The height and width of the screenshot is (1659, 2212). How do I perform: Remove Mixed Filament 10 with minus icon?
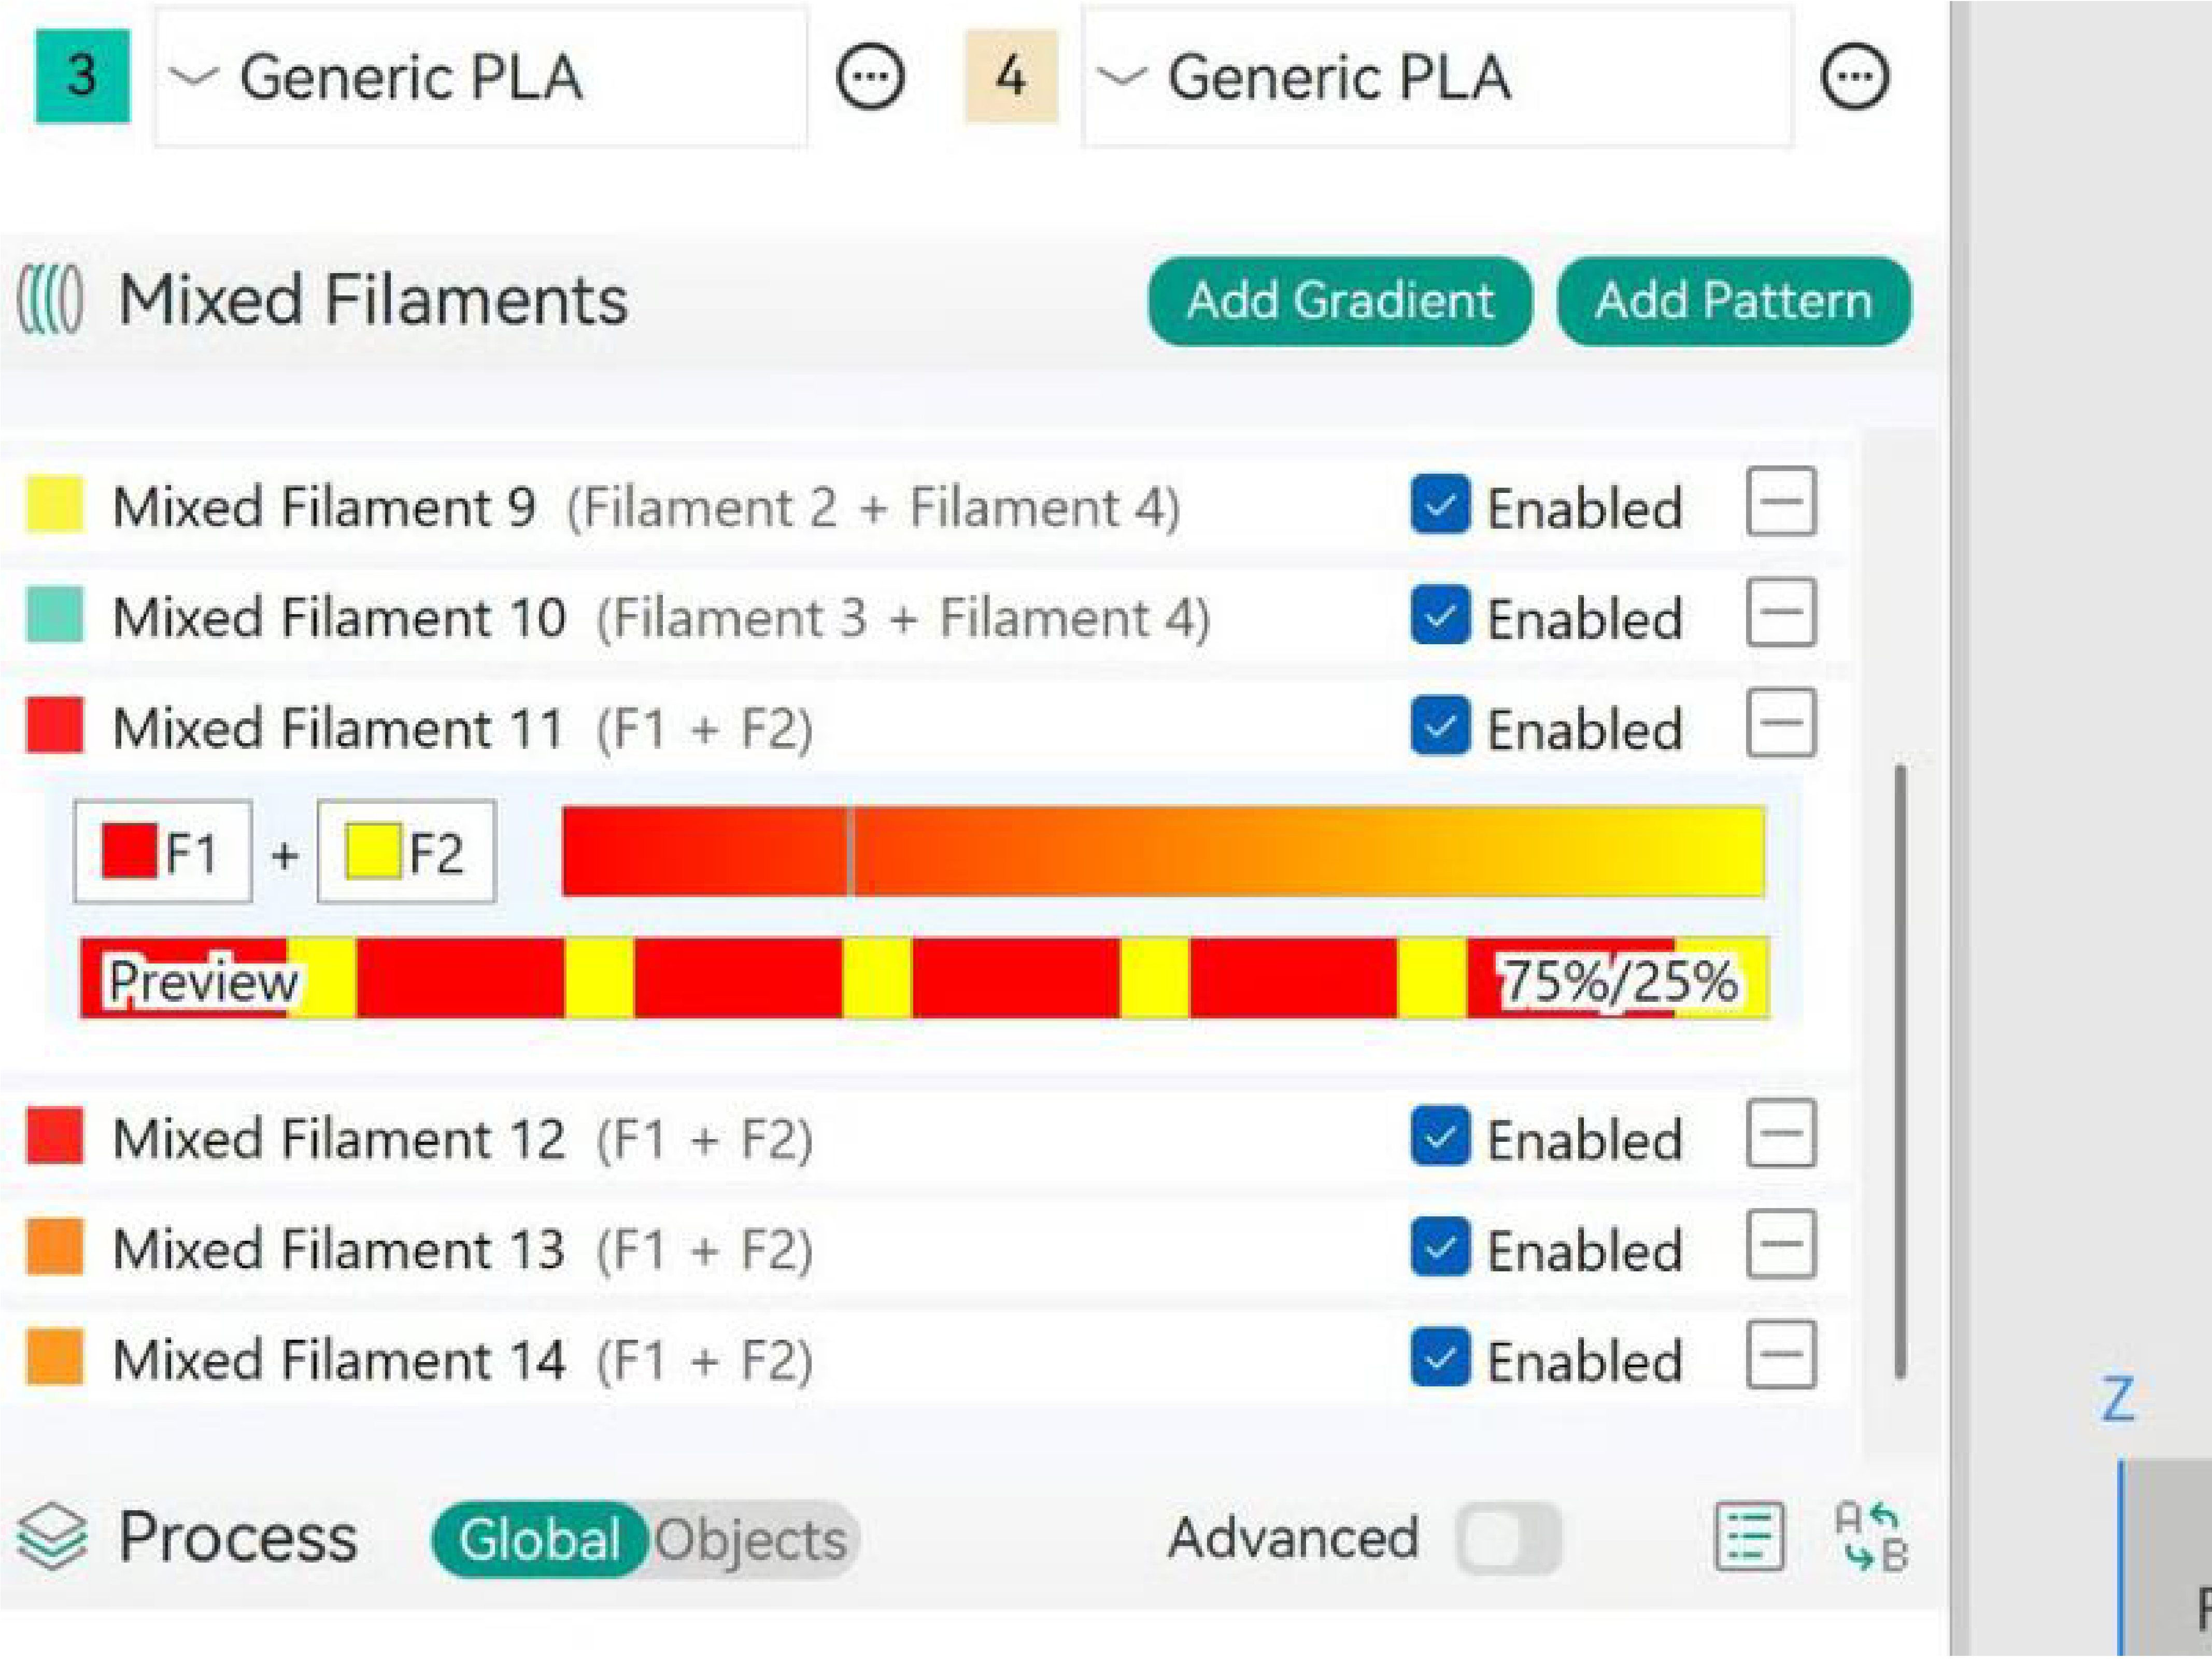tap(1781, 613)
